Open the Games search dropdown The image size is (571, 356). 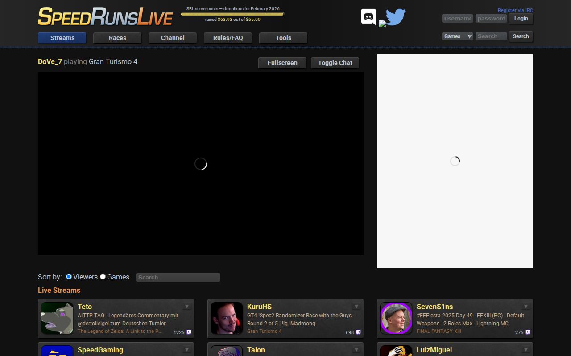point(457,36)
